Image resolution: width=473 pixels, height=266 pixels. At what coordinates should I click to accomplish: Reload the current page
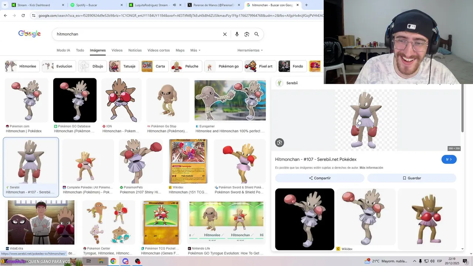pos(23,16)
